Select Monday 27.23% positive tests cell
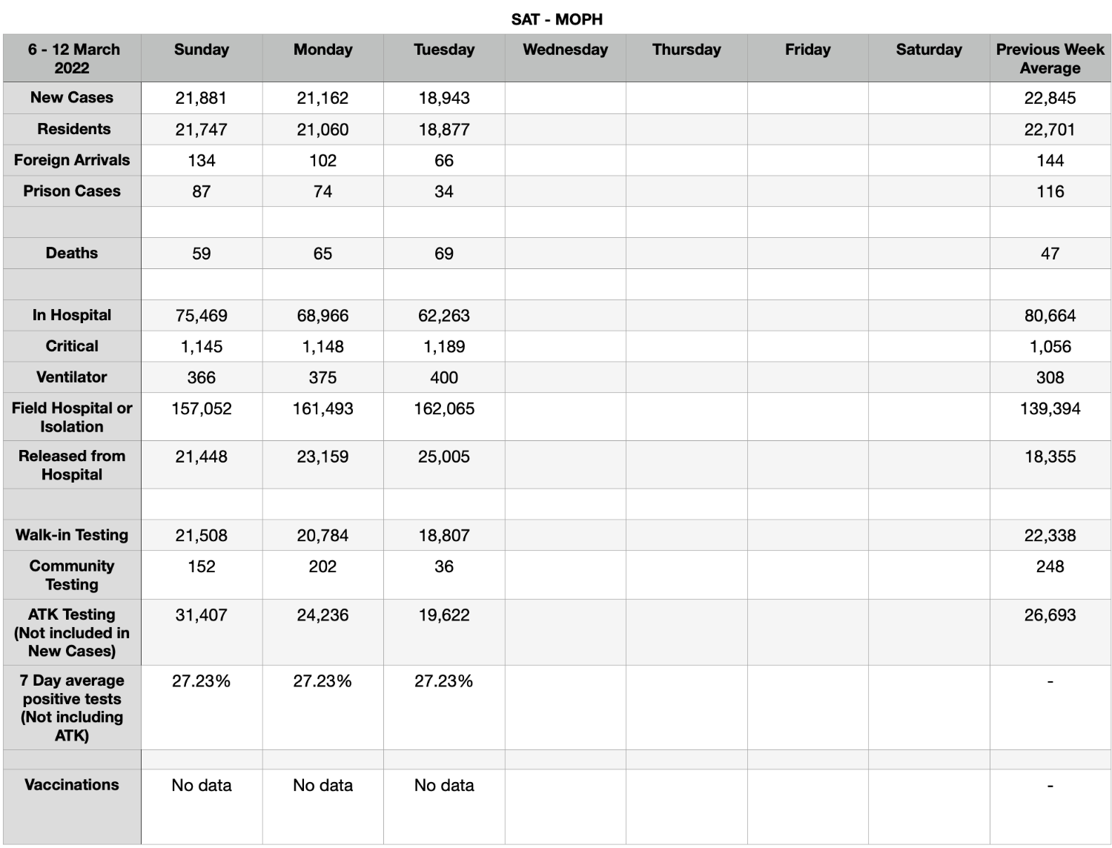Screen dimensions: 1112x848 [x=322, y=707]
